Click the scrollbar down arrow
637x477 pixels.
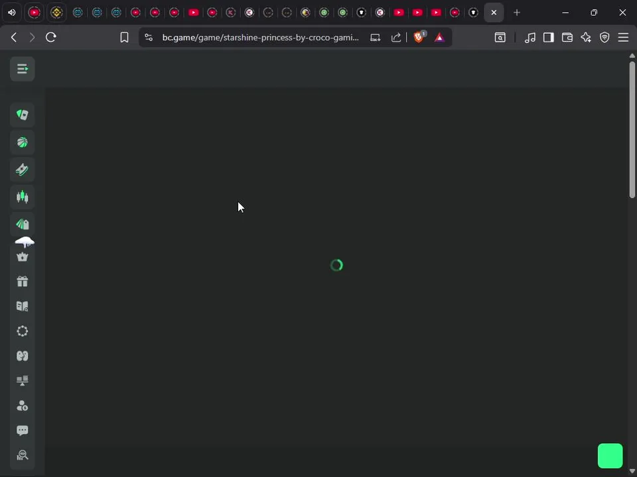pos(632,472)
